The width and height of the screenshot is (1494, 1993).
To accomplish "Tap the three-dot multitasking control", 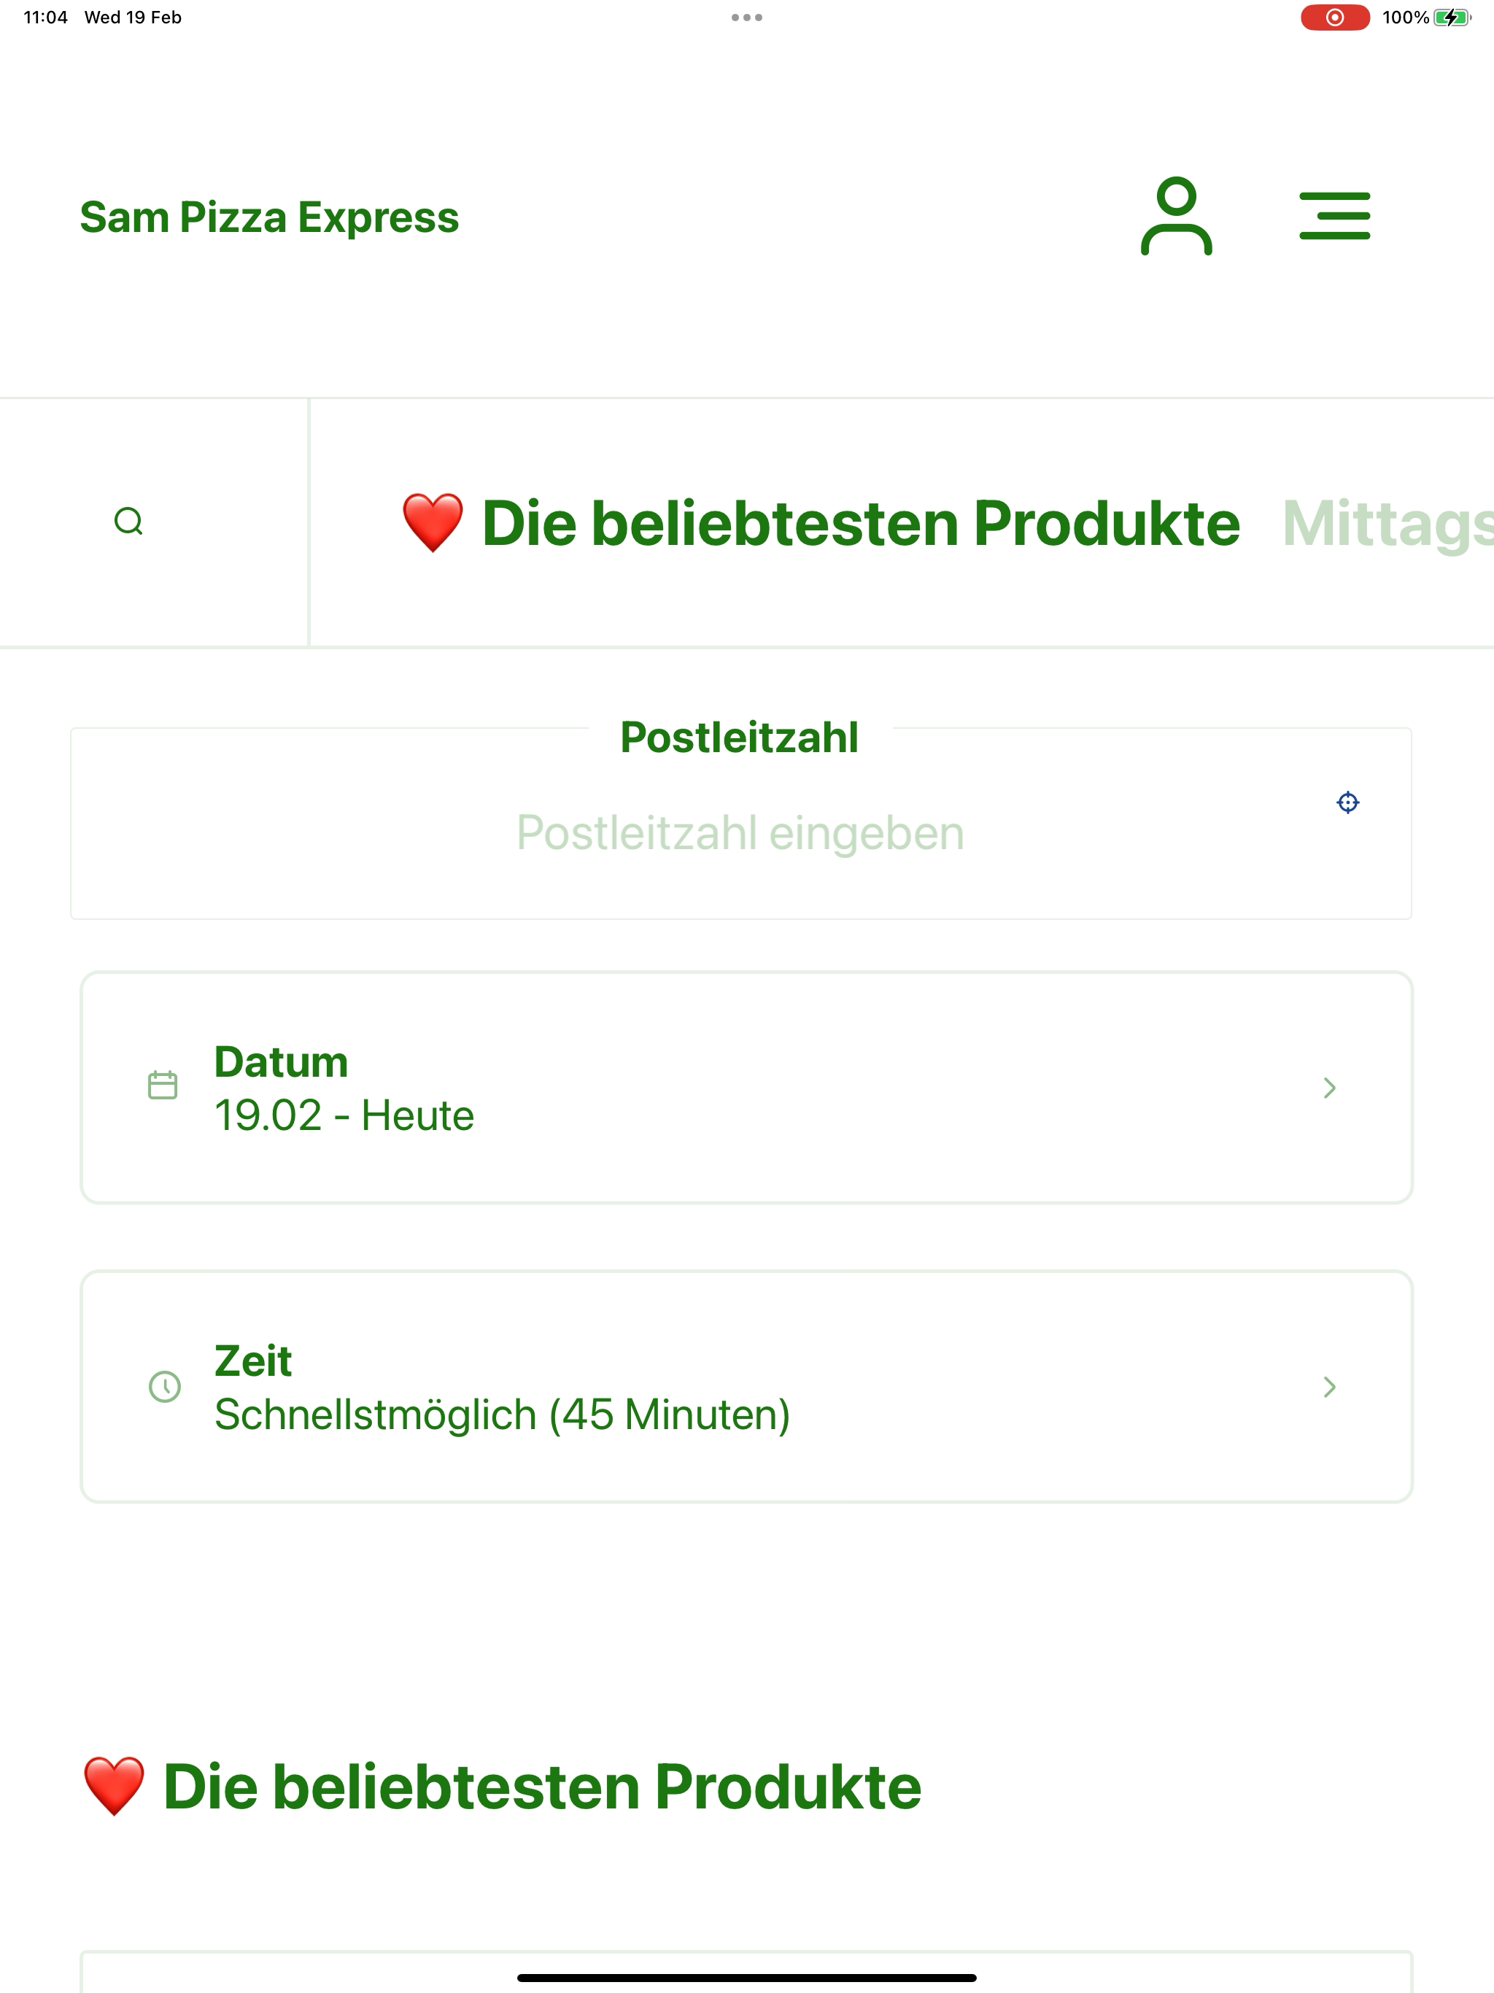I will click(747, 17).
